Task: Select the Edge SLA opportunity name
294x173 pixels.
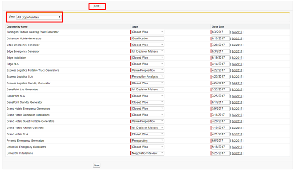Action: coord(13,64)
